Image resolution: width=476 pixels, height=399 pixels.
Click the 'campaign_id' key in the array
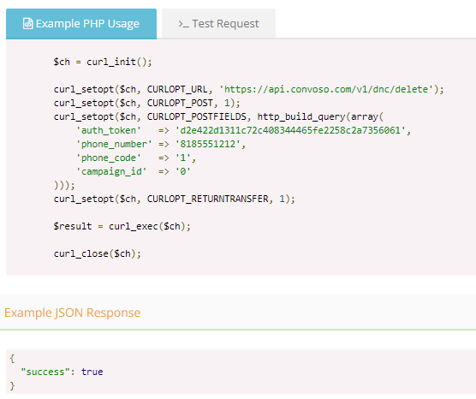coord(111,171)
